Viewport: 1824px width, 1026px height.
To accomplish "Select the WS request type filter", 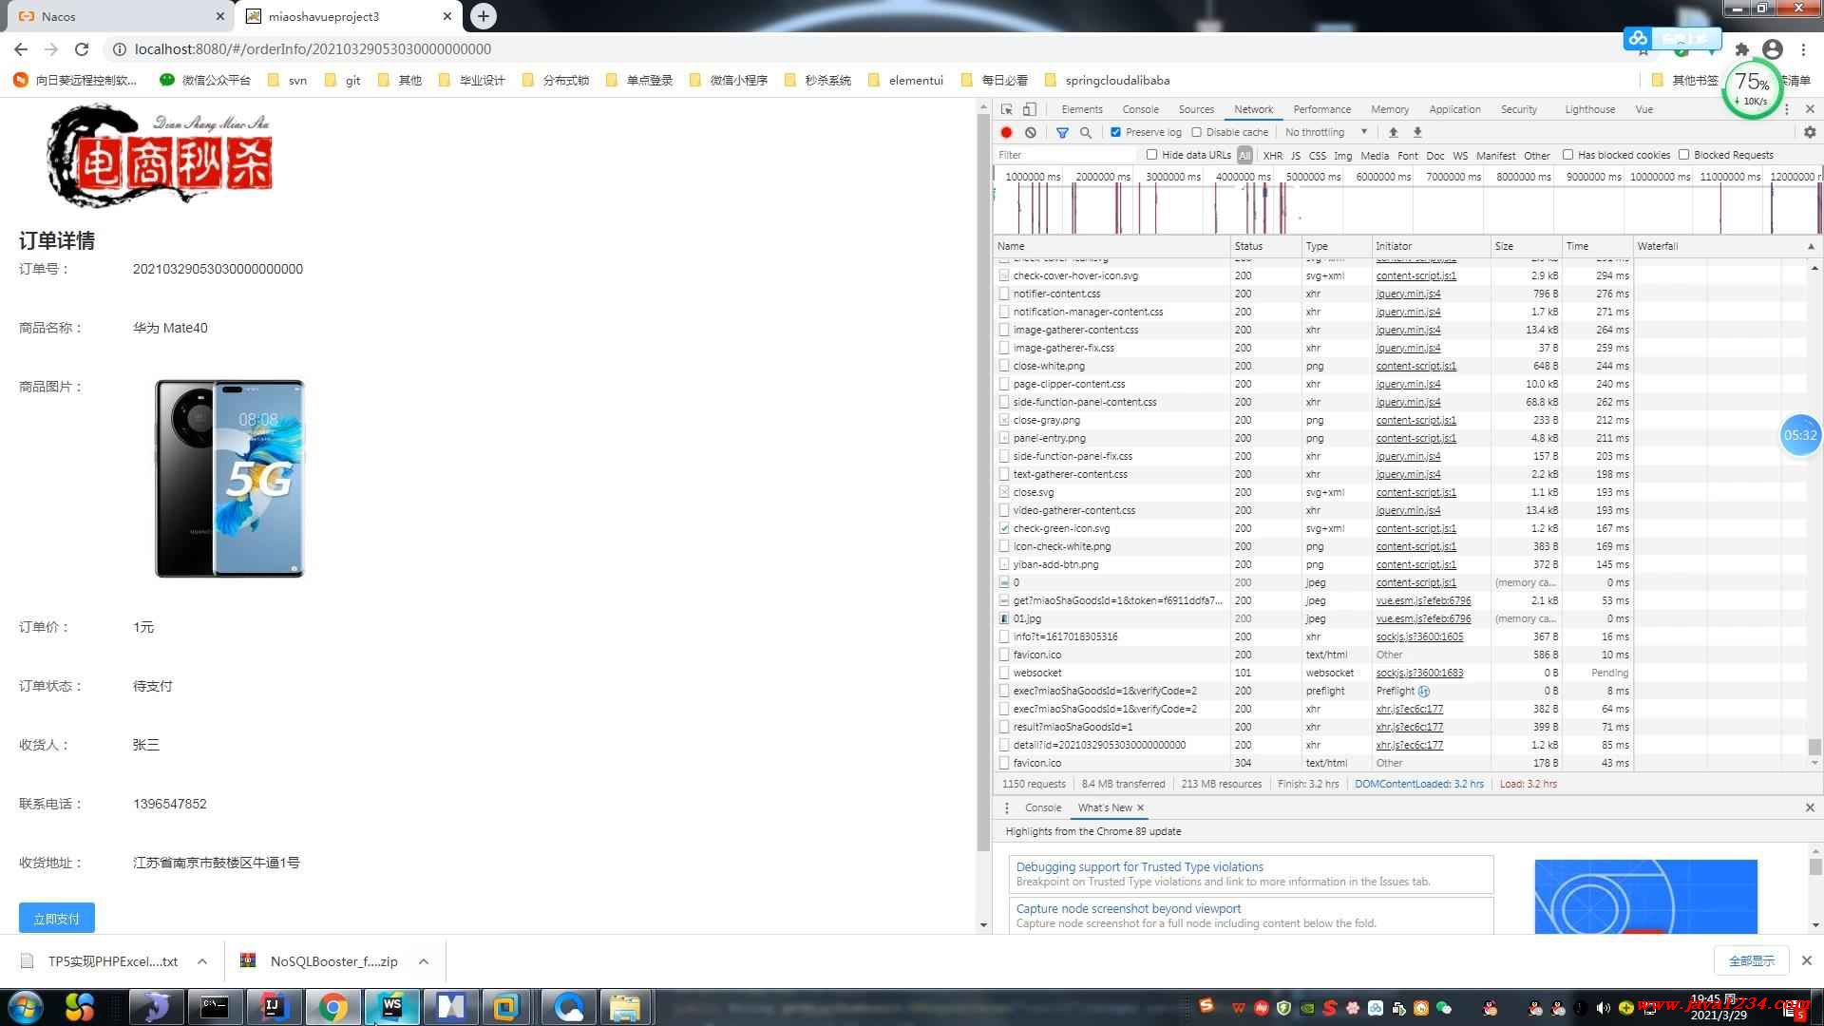I will tap(1460, 156).
